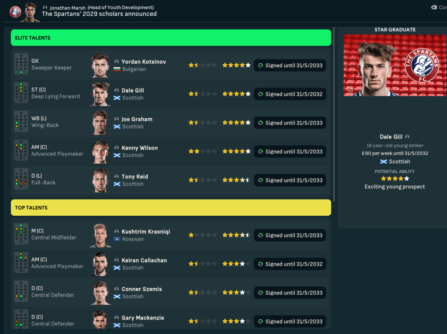Open Dale Gill's player name link
The image size is (447, 334).
click(133, 90)
